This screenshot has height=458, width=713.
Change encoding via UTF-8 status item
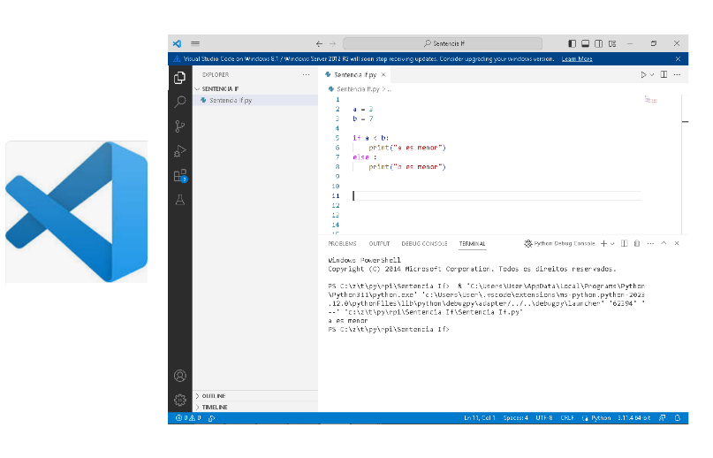click(x=544, y=418)
